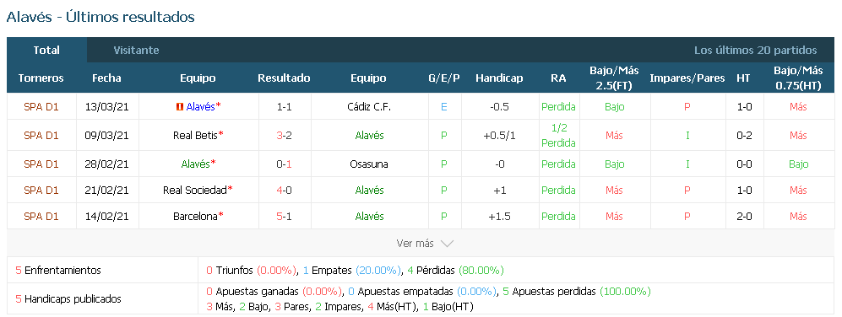Click the red card icon beside Alavés

[181, 107]
